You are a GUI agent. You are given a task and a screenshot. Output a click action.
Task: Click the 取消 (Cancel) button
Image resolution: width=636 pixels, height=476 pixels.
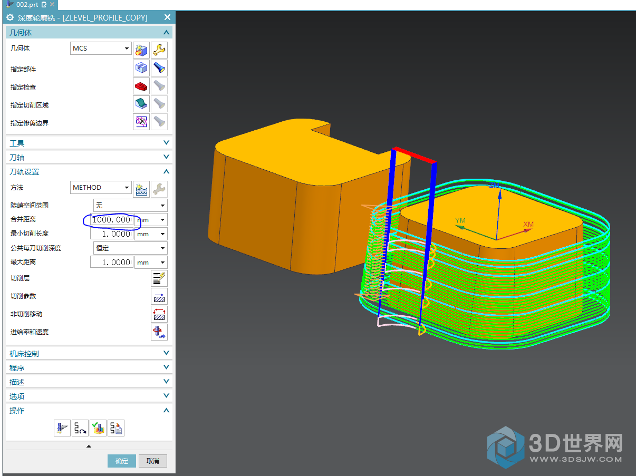point(153,461)
